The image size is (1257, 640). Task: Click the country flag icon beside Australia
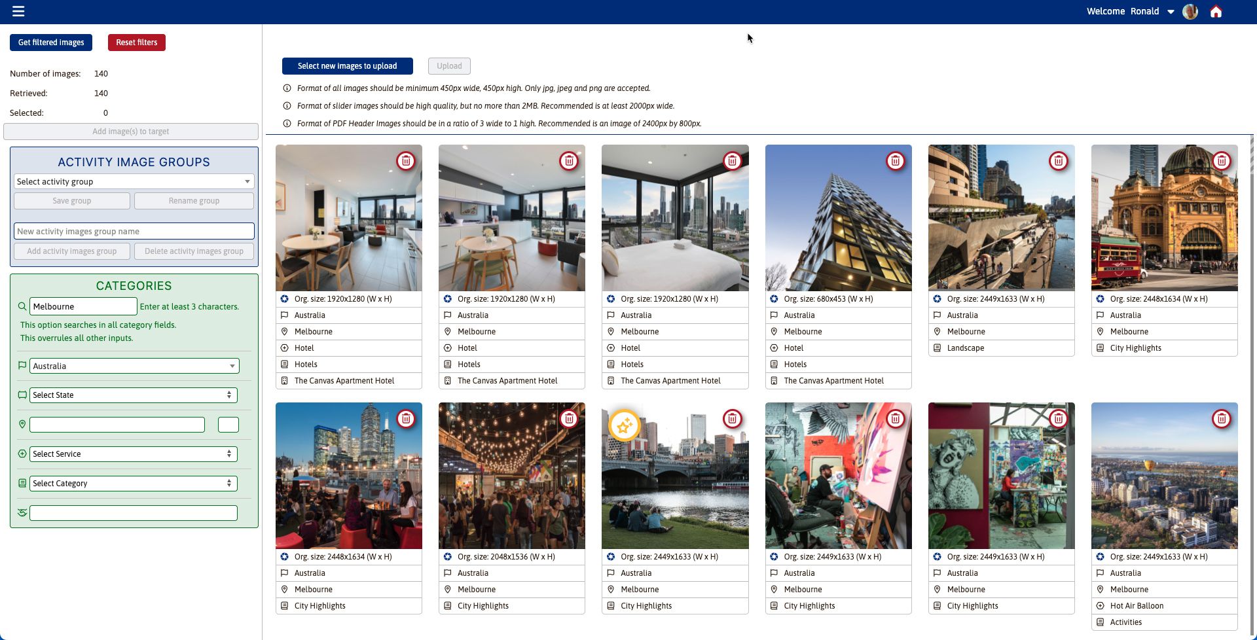click(22, 366)
